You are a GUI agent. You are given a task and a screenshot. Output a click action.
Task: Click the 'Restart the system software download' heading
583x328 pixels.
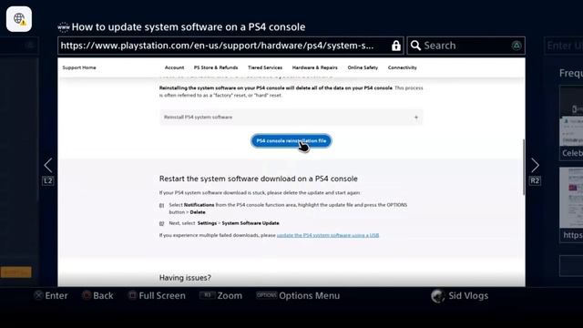(259, 179)
